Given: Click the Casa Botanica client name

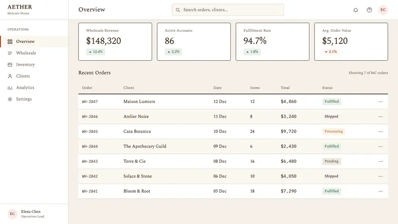Looking at the screenshot, I should click(x=137, y=131).
